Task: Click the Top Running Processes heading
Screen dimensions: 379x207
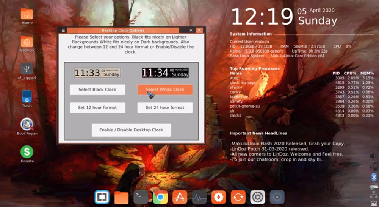Action: (x=255, y=68)
